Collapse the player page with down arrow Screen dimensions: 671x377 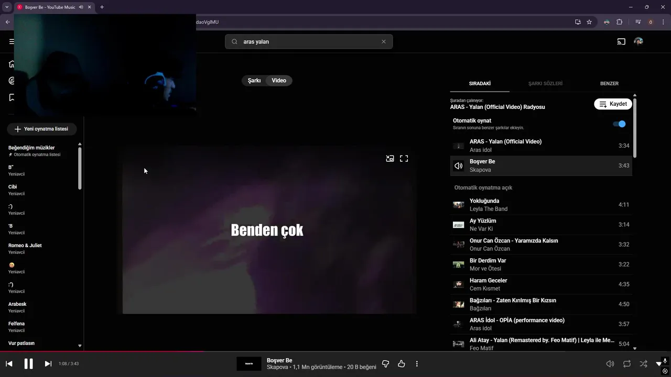click(x=659, y=364)
